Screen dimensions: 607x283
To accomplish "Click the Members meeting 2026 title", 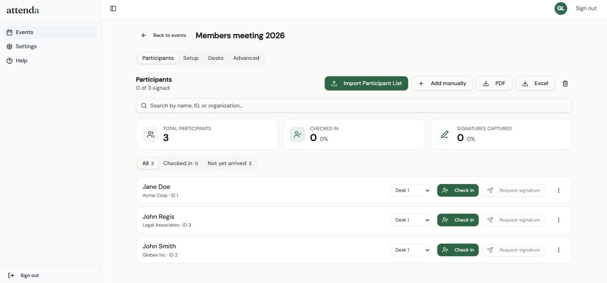I will point(240,35).
